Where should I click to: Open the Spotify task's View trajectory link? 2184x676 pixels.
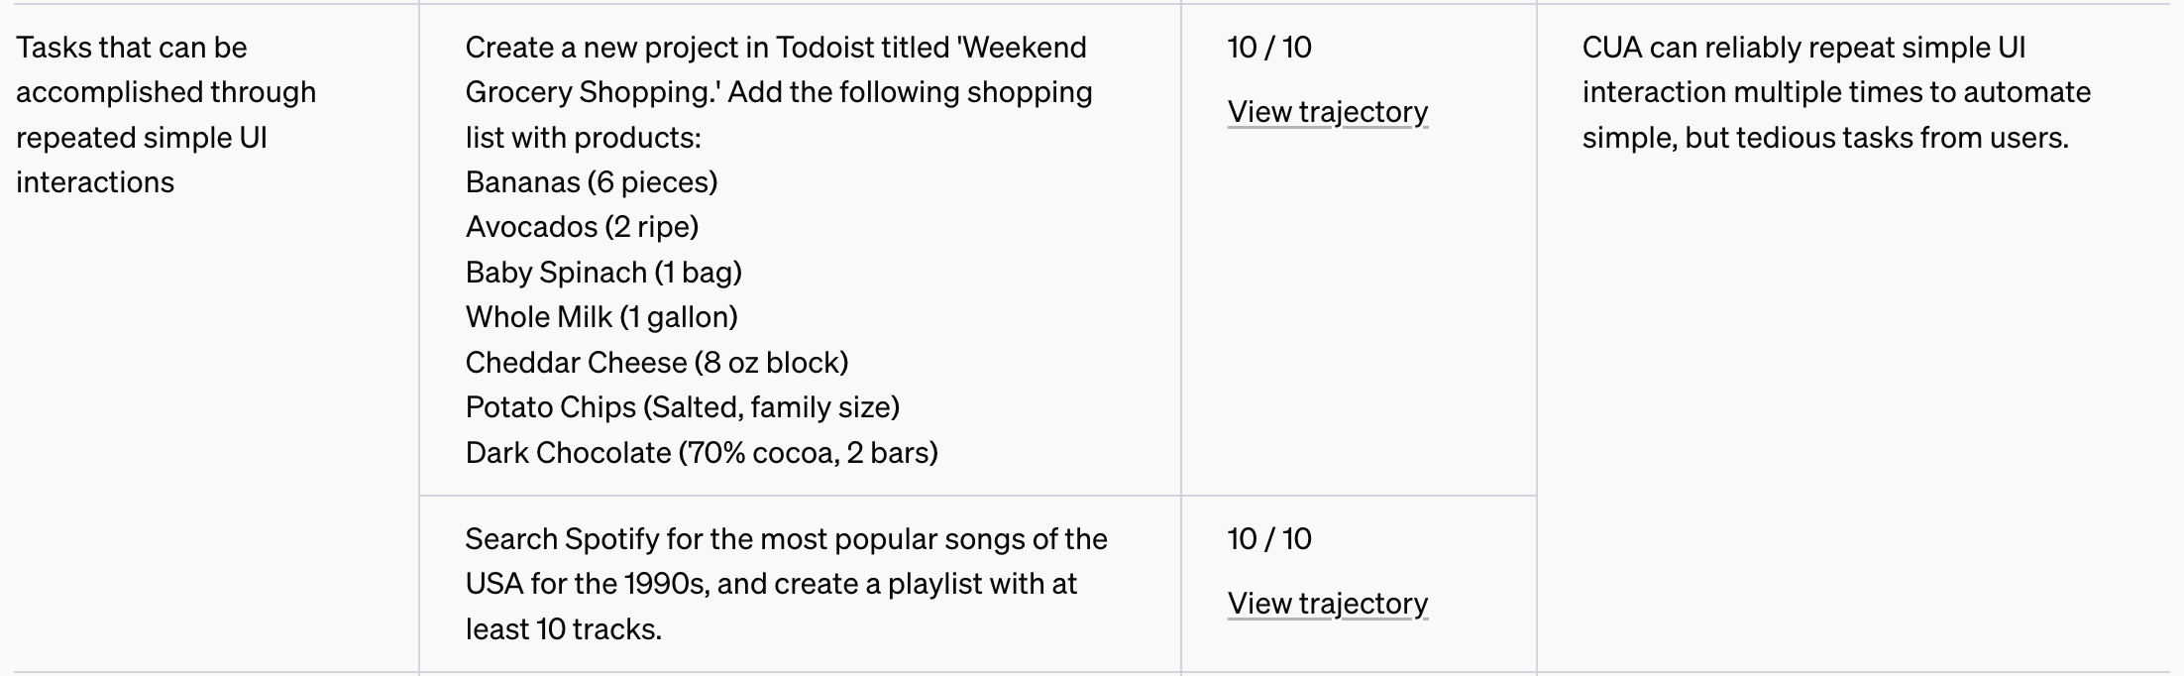[1327, 604]
